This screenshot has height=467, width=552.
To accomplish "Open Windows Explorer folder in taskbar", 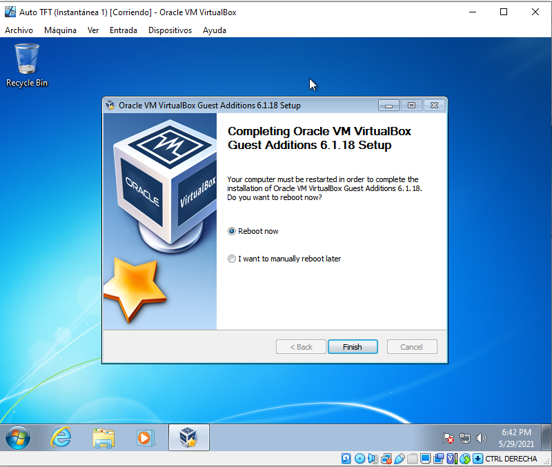I will click(x=103, y=437).
